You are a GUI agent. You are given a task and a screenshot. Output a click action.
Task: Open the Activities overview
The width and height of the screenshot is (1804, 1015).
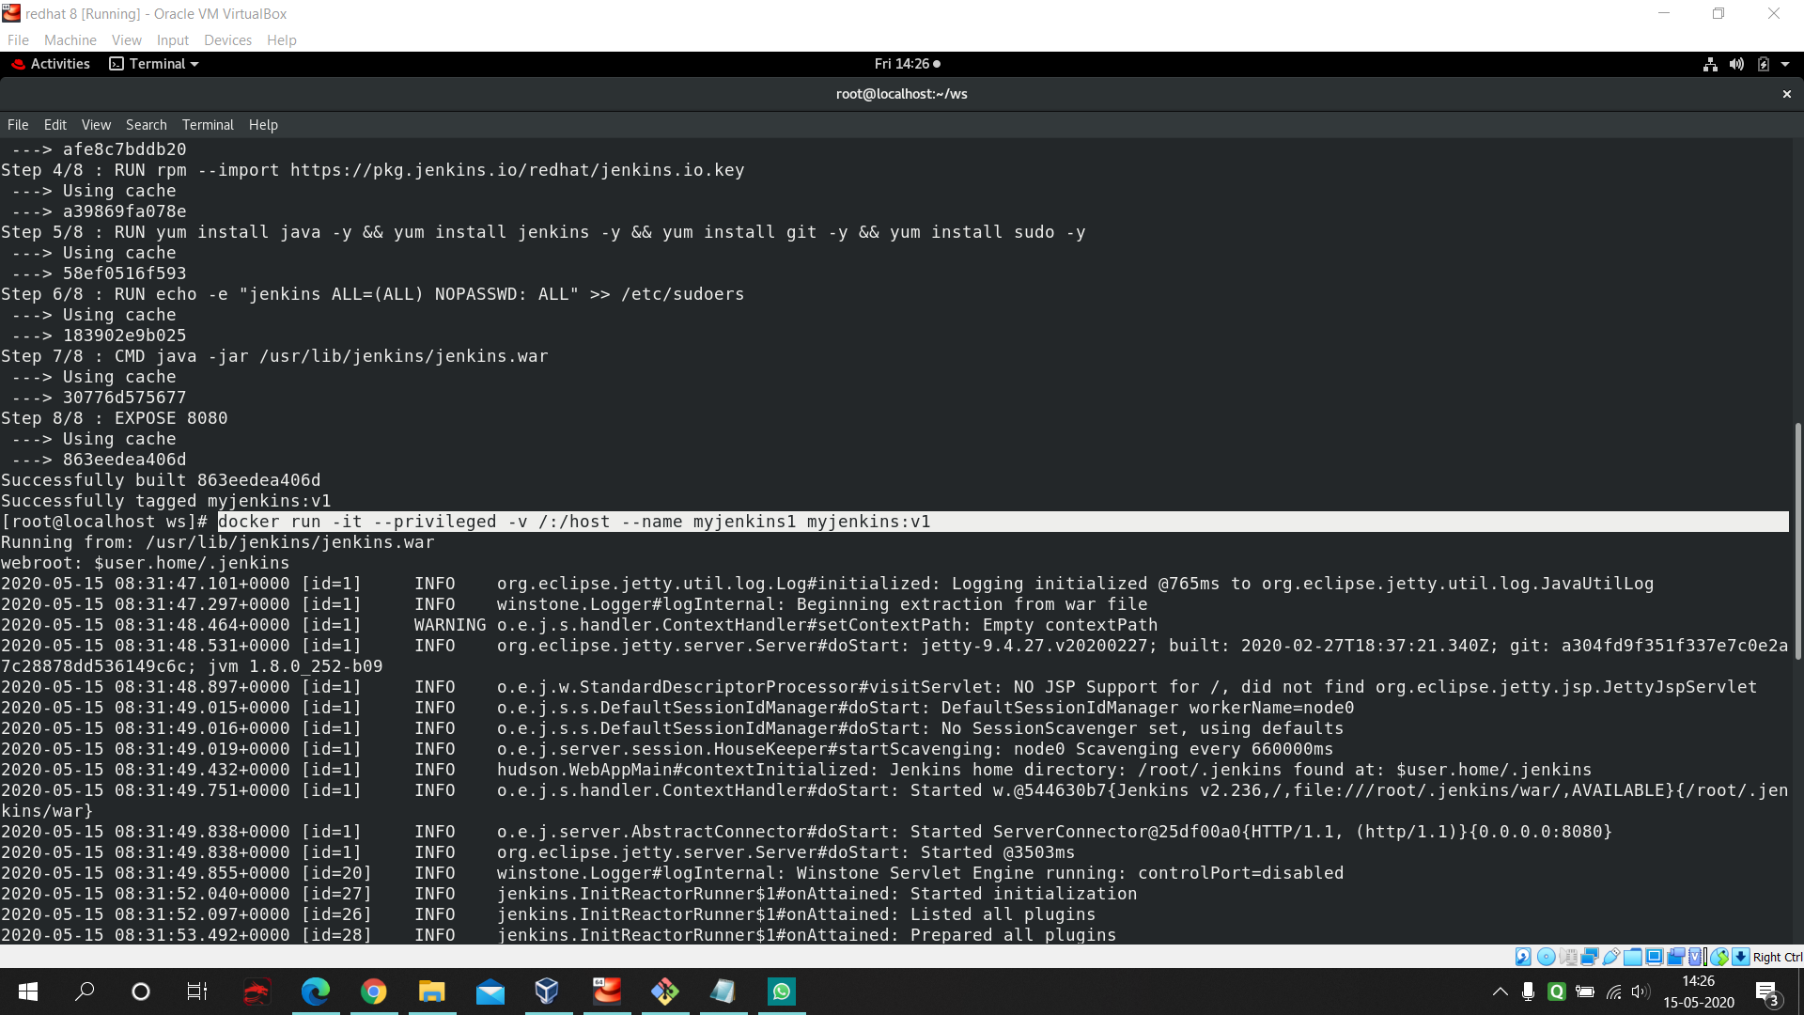click(x=51, y=64)
